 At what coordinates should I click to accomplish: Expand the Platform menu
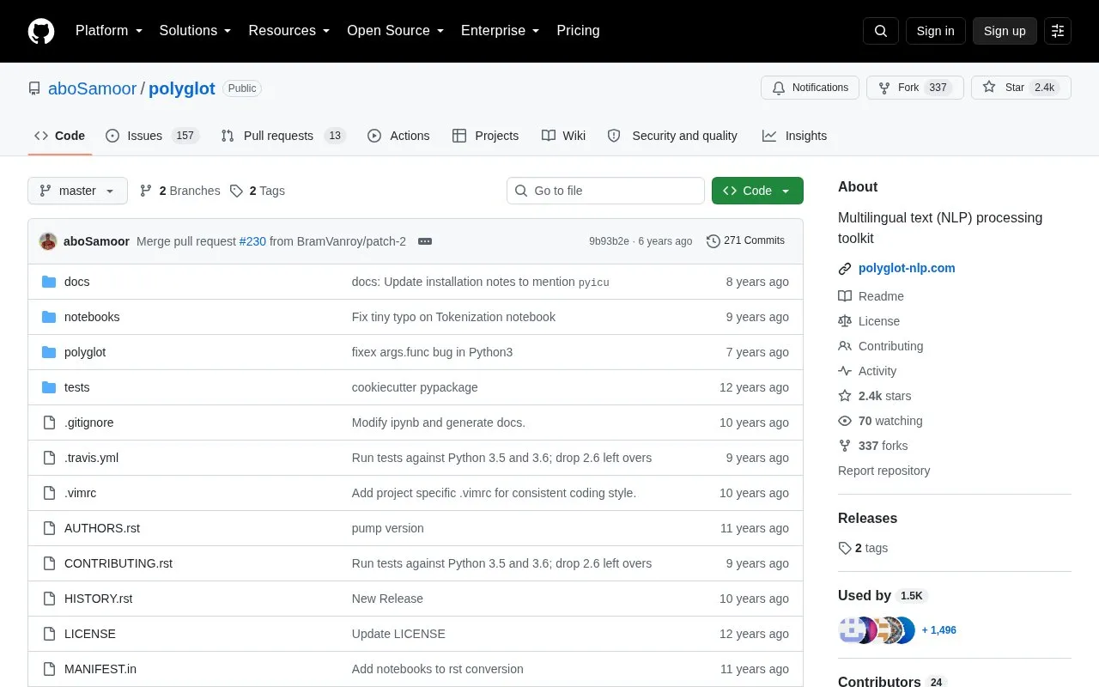click(109, 31)
